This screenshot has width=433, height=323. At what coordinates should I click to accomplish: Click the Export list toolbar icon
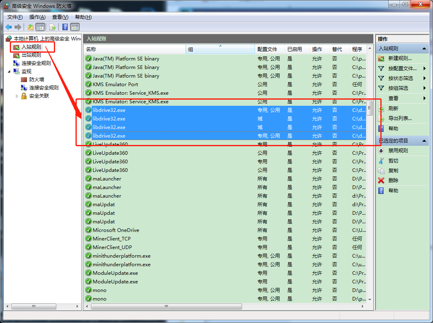(53, 27)
